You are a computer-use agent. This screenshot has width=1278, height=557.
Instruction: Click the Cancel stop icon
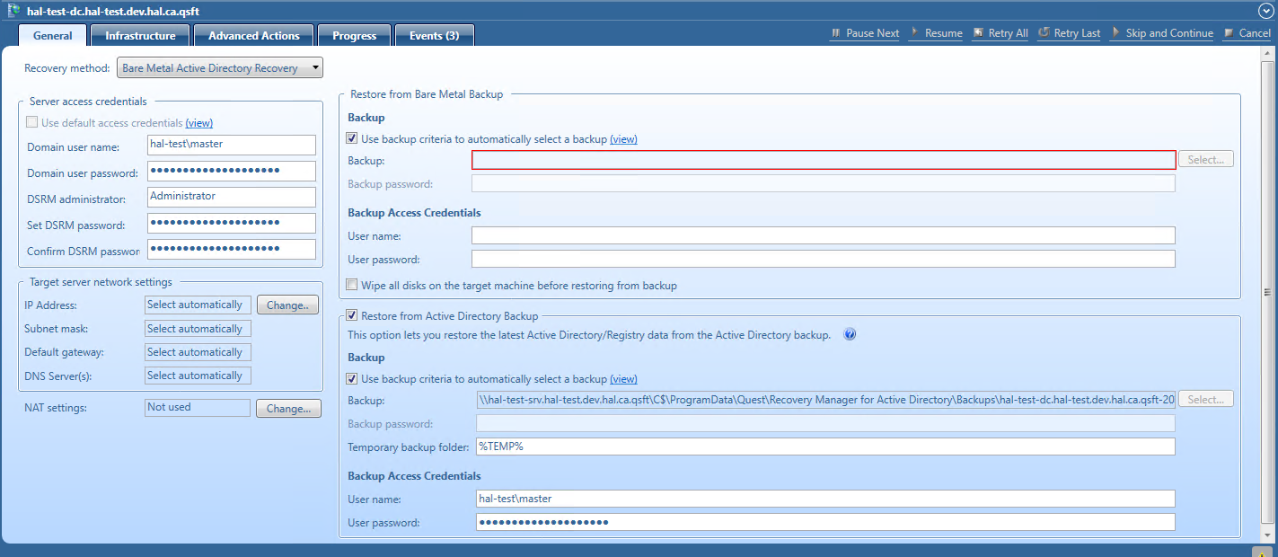1229,33
